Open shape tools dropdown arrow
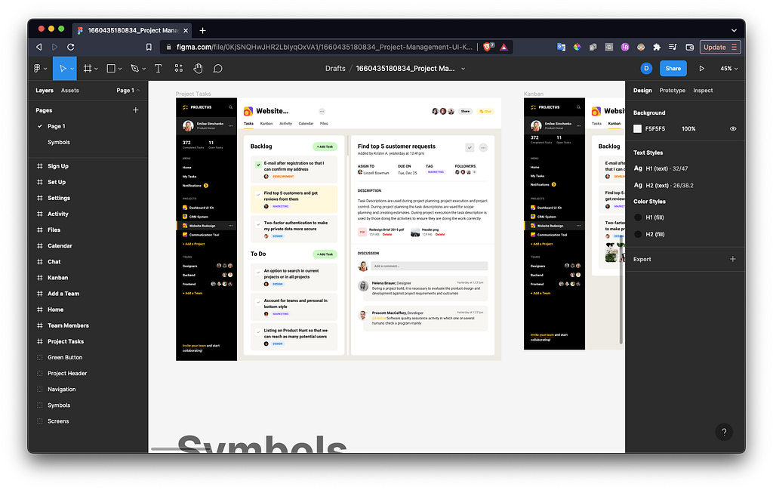The height and width of the screenshot is (490, 773). point(120,69)
